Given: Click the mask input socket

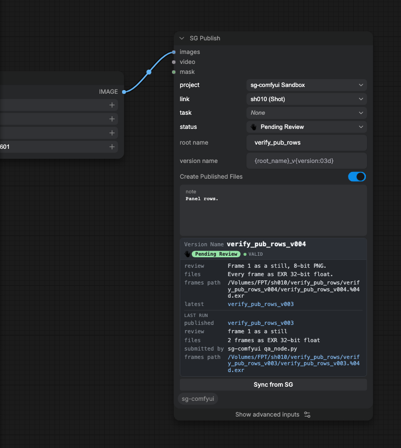Looking at the screenshot, I should coord(174,72).
